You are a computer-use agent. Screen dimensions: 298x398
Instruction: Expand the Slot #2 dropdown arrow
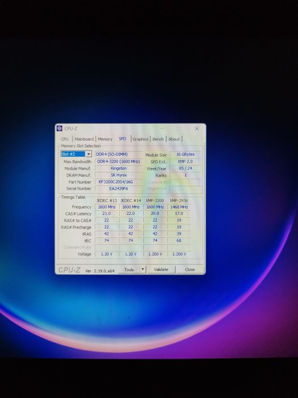pyautogui.click(x=89, y=154)
